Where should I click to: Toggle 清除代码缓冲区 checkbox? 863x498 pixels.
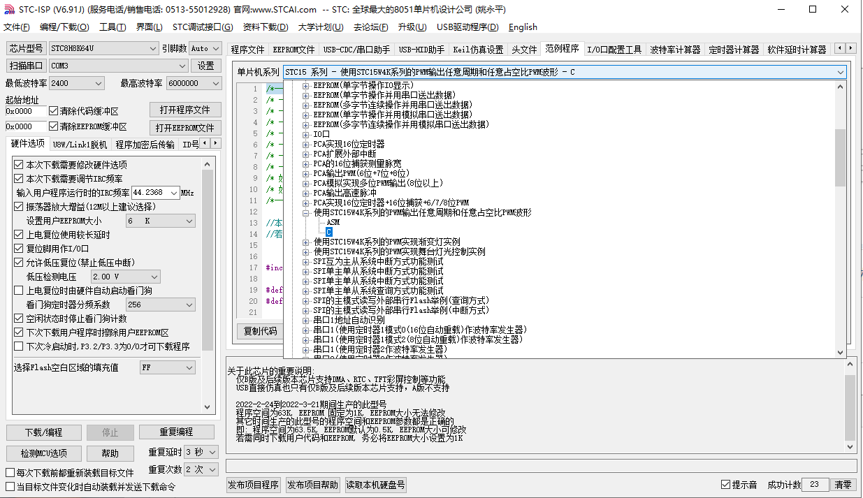(53, 111)
